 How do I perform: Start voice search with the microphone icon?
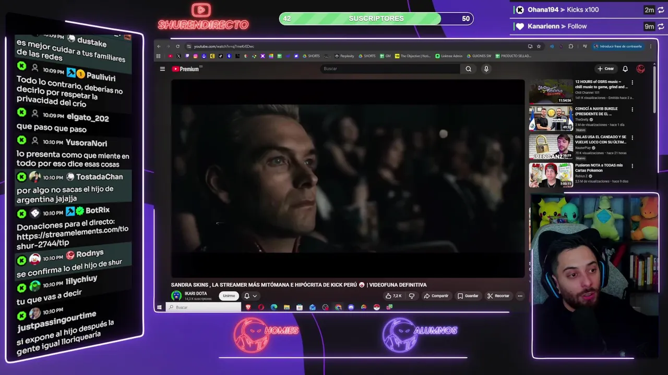(x=486, y=69)
